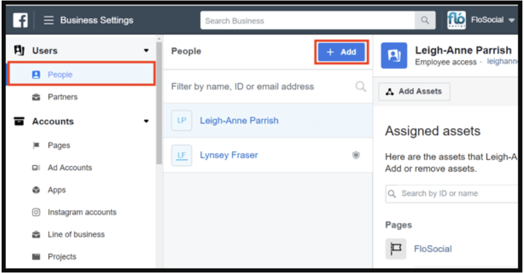The height and width of the screenshot is (273, 524).
Task: Select People in the sidebar
Action: (x=60, y=75)
